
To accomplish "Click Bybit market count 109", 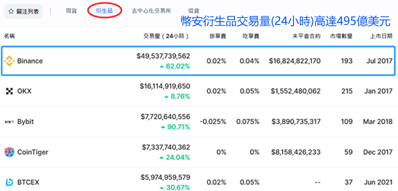I will coord(347,121).
